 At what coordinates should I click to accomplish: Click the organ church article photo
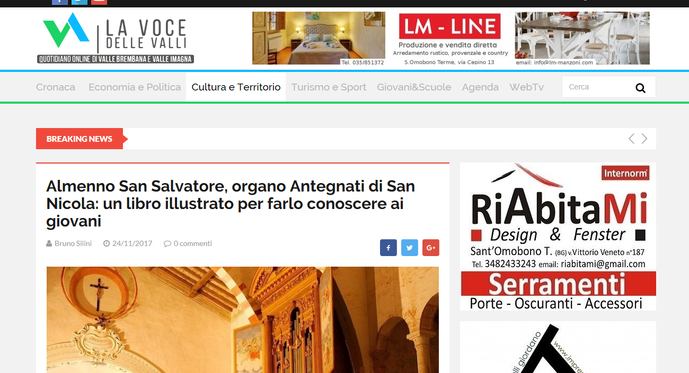243,320
